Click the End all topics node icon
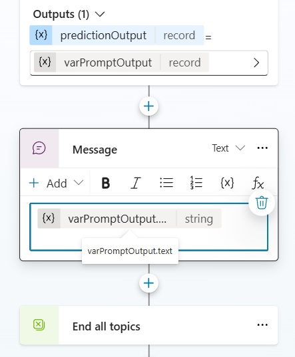295x357 pixels. [x=39, y=324]
